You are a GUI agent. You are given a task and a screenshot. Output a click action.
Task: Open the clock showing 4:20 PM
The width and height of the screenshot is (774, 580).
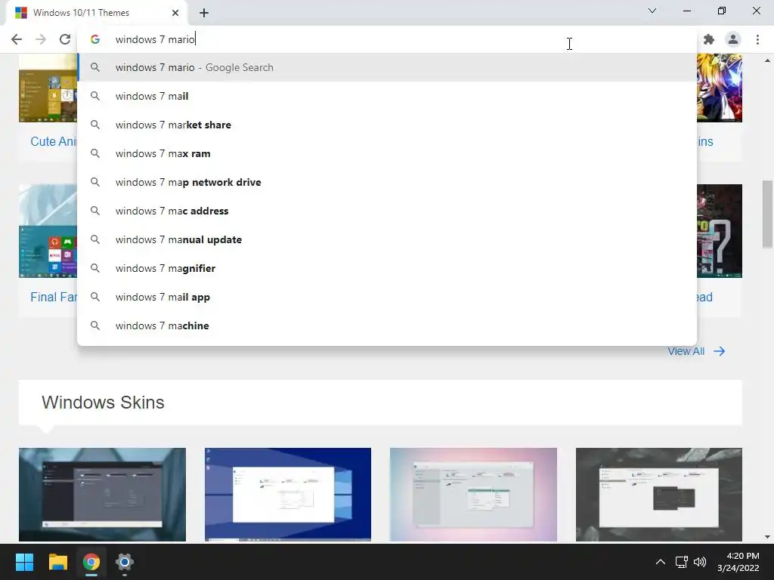pos(738,562)
